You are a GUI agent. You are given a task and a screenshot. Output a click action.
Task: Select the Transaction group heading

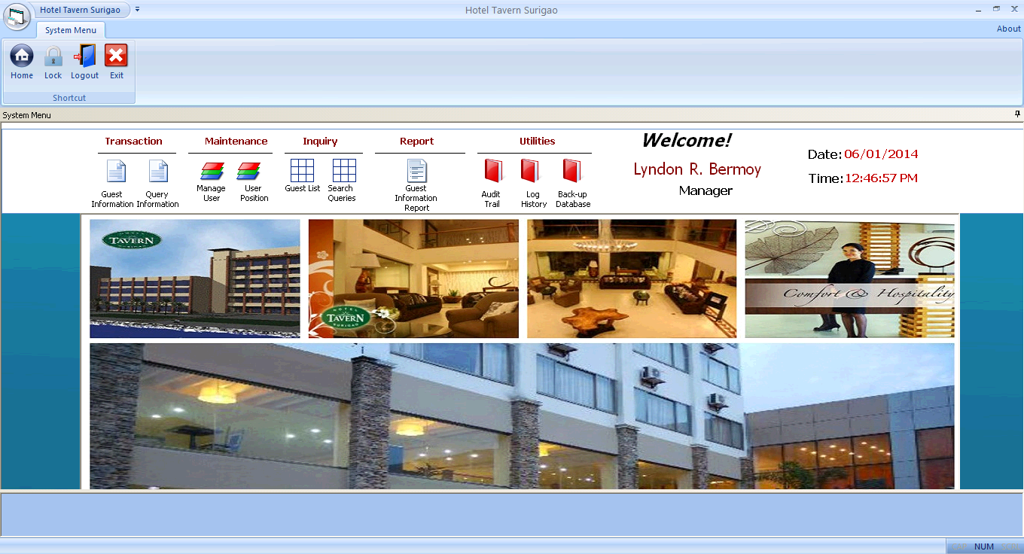click(x=134, y=142)
